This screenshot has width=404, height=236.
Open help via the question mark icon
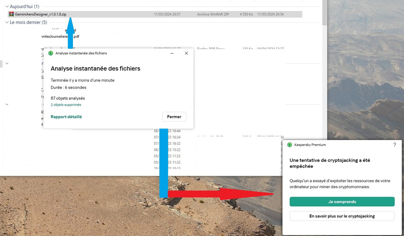[394, 145]
